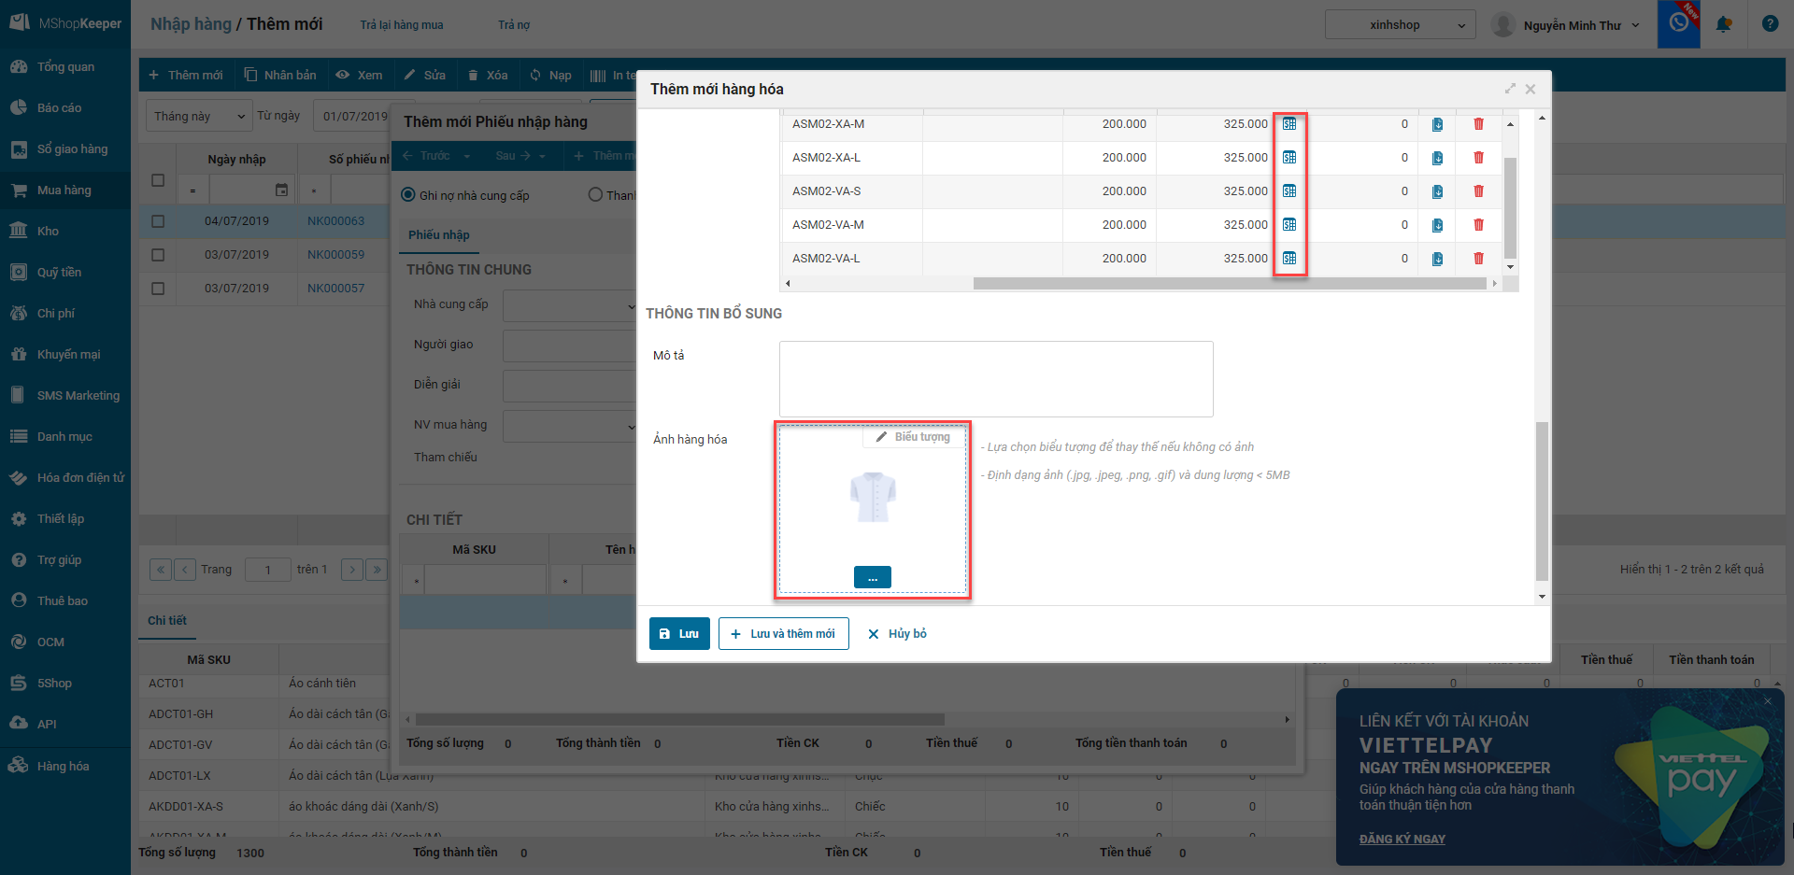The width and height of the screenshot is (1794, 875).
Task: Click the Lưu save button
Action: pyautogui.click(x=679, y=634)
